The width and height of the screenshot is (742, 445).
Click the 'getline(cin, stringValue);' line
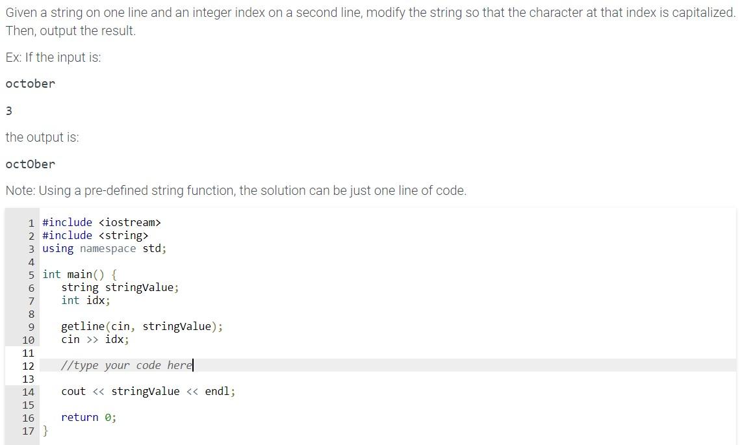click(142, 326)
